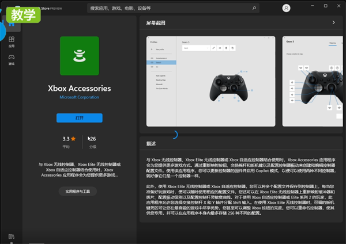Open the user account profile icon
The image size is (346, 244).
(286, 8)
